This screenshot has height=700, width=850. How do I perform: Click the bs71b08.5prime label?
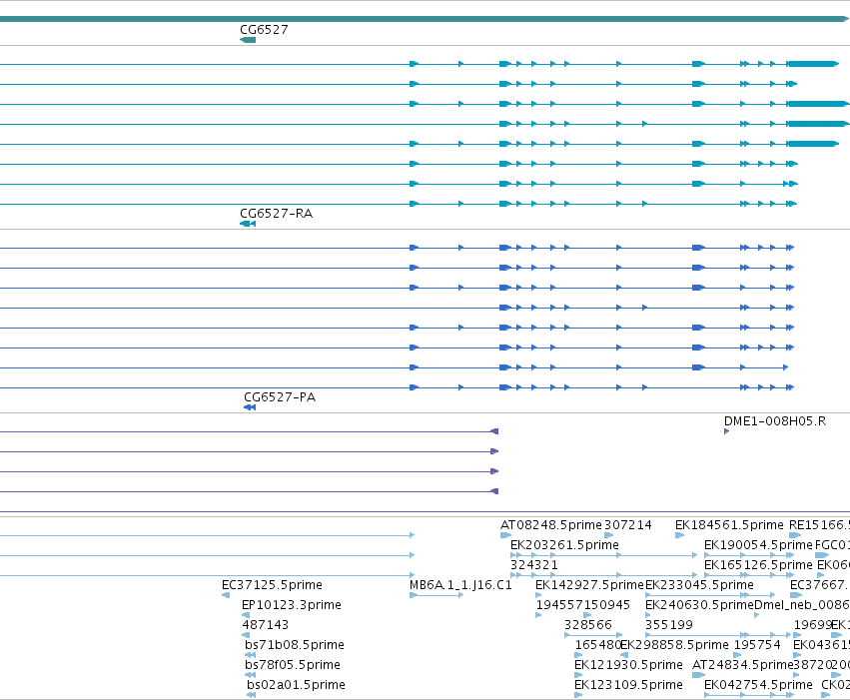coord(295,645)
